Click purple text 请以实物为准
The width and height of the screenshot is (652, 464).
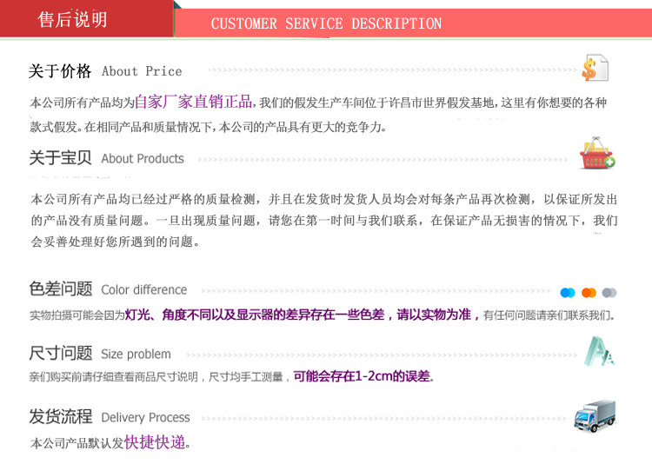coord(434,315)
